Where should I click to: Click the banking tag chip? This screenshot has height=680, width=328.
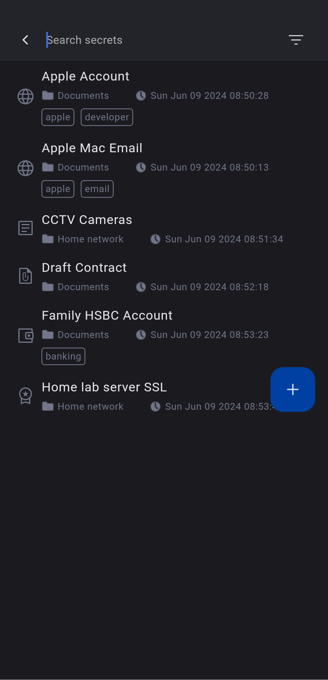point(63,356)
